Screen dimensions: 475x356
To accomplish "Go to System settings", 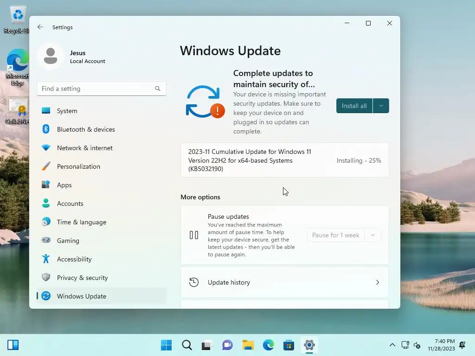I will 101,111.
